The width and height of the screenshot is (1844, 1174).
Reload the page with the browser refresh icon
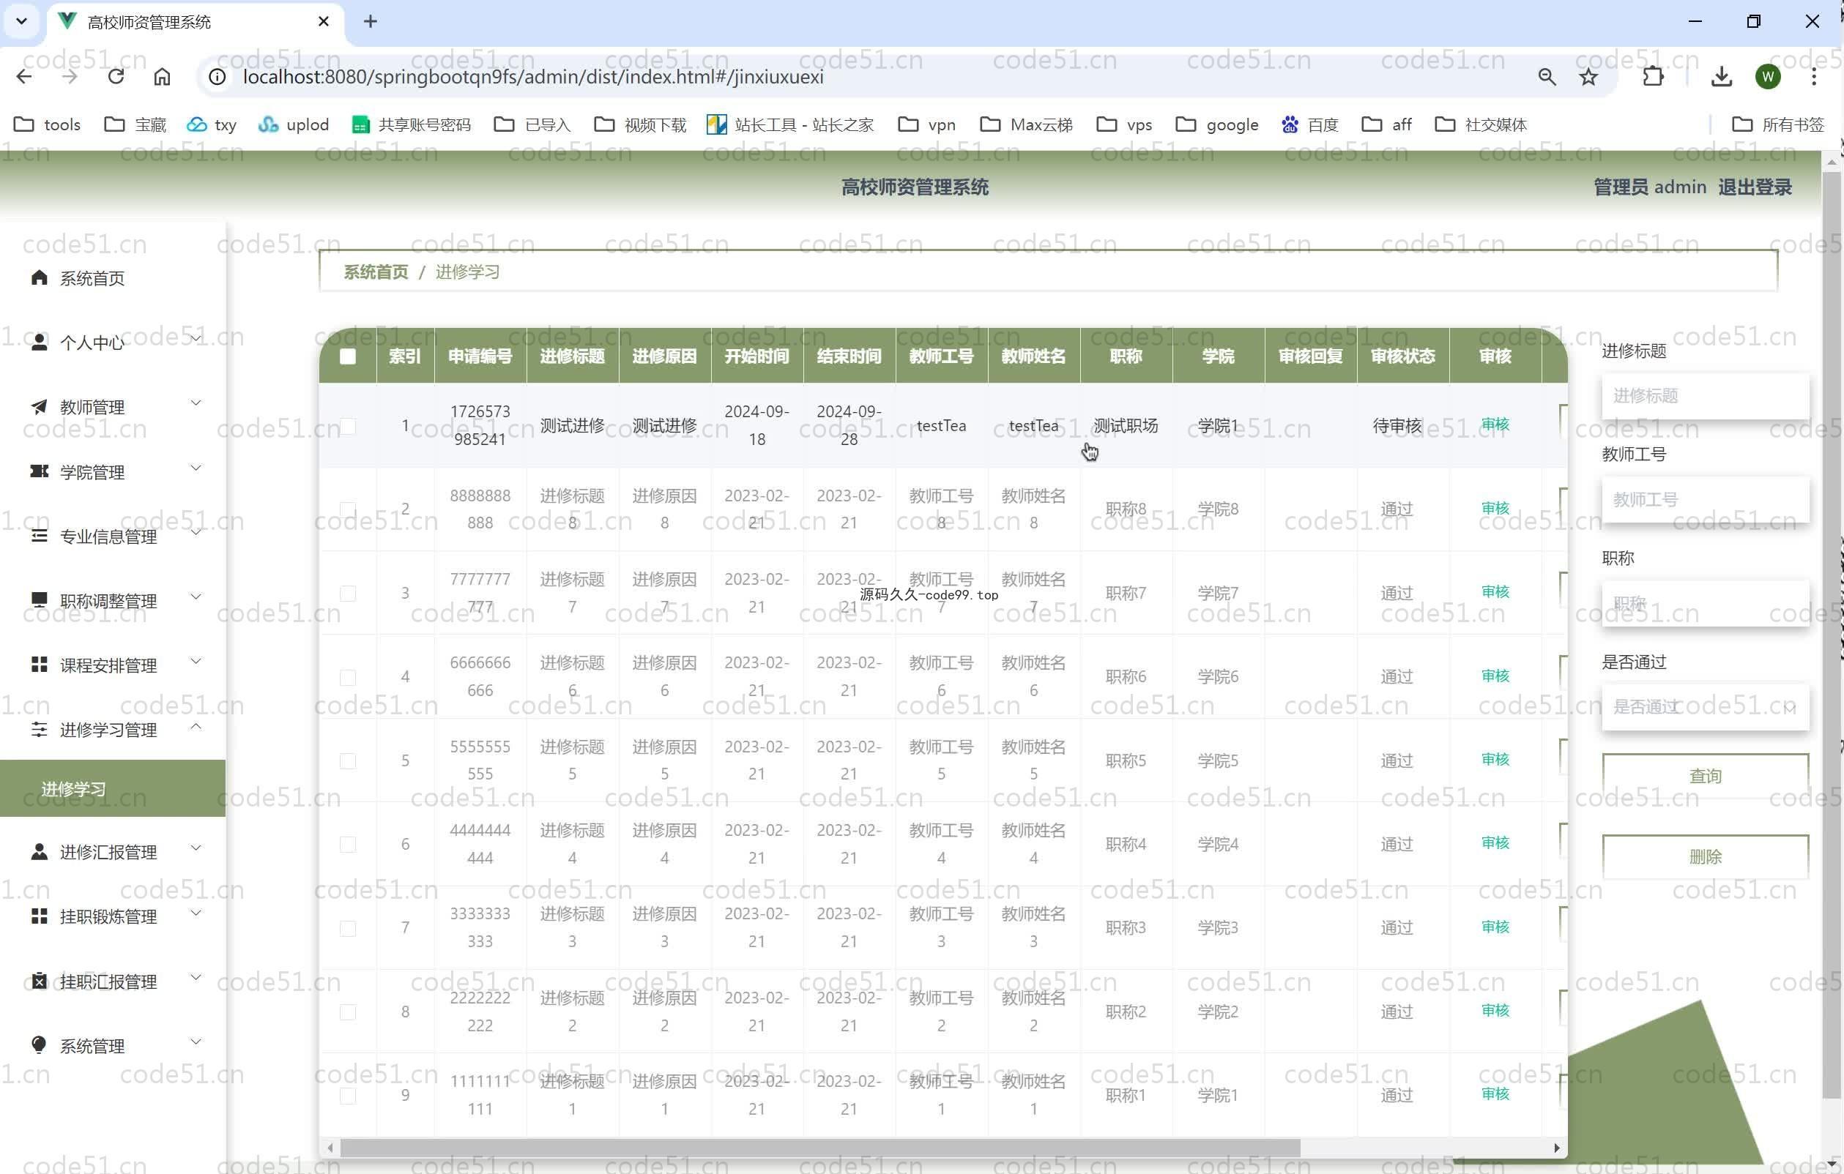click(116, 77)
